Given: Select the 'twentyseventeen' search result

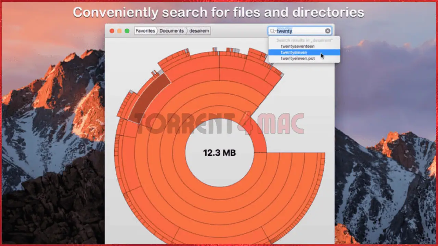Looking at the screenshot, I should pos(298,46).
